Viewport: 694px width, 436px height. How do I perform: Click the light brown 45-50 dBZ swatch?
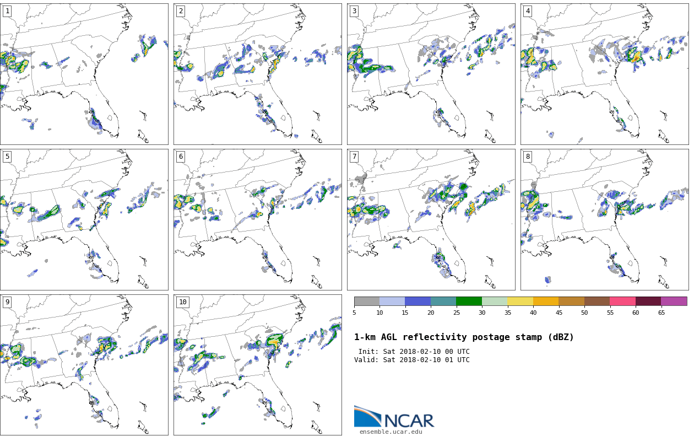click(572, 301)
